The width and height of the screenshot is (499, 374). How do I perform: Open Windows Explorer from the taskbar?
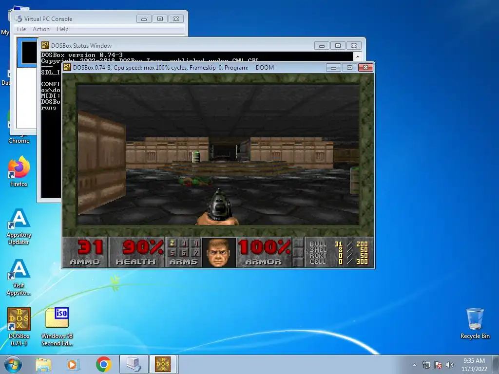click(43, 364)
